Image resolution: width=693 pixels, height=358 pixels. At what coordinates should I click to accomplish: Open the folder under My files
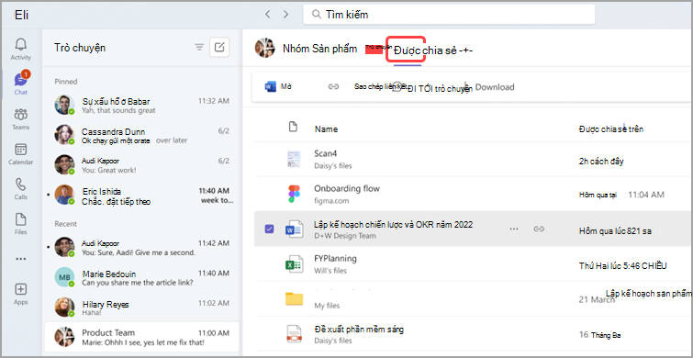[294, 299]
